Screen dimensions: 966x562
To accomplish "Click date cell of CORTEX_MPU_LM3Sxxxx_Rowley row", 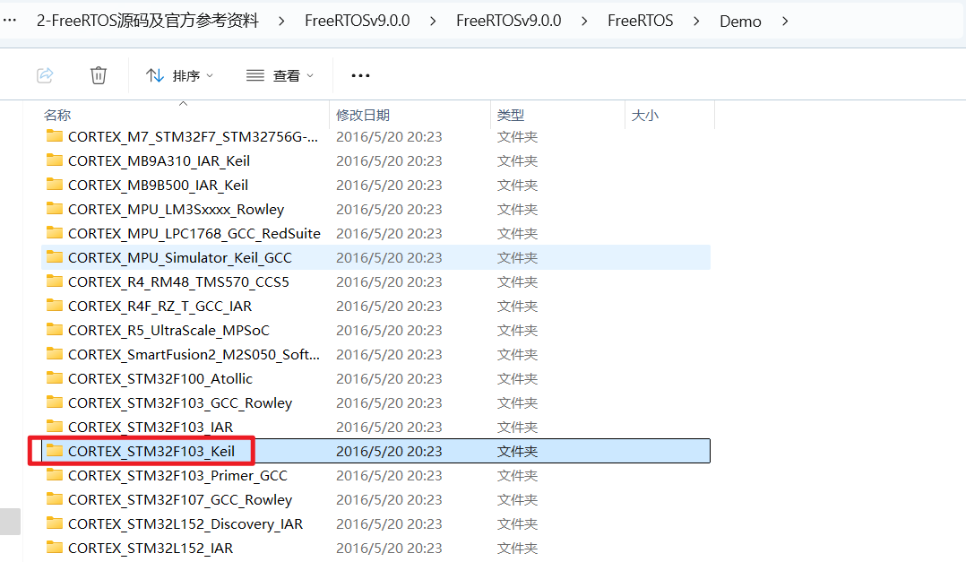I will coord(389,210).
